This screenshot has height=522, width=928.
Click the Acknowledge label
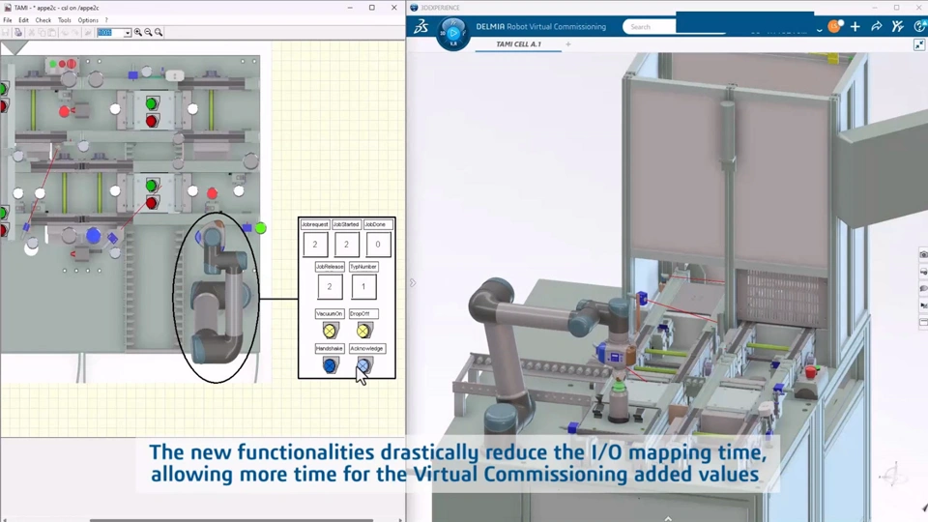point(367,349)
